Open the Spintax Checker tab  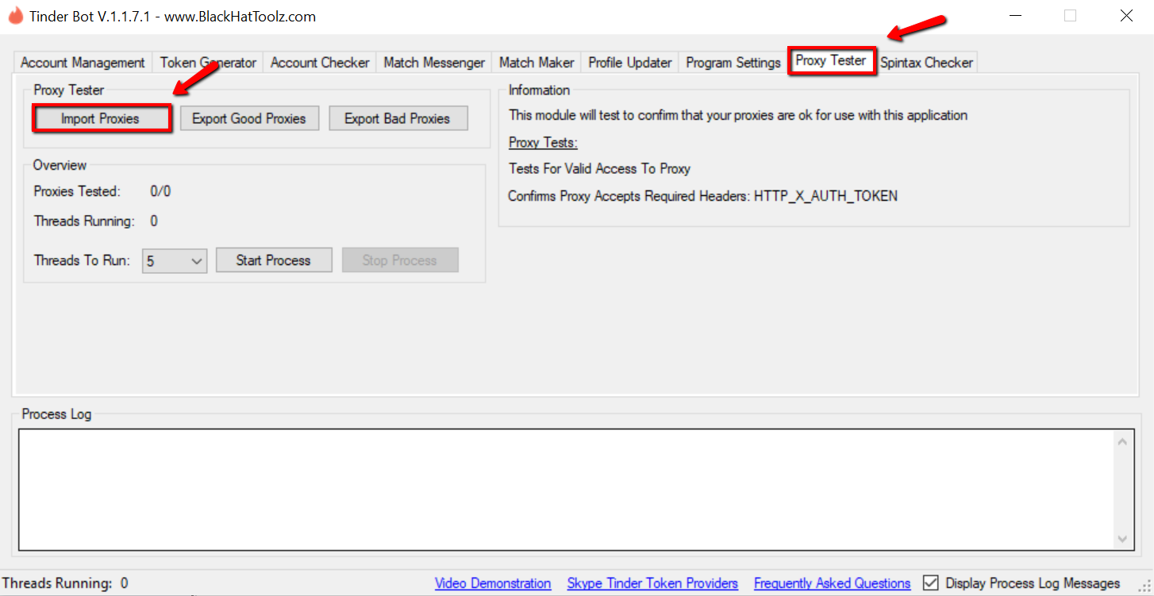tap(926, 63)
